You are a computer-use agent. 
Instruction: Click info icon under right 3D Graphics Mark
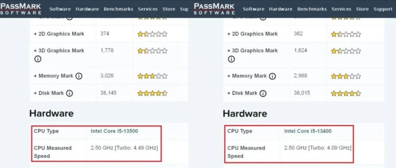[231, 59]
